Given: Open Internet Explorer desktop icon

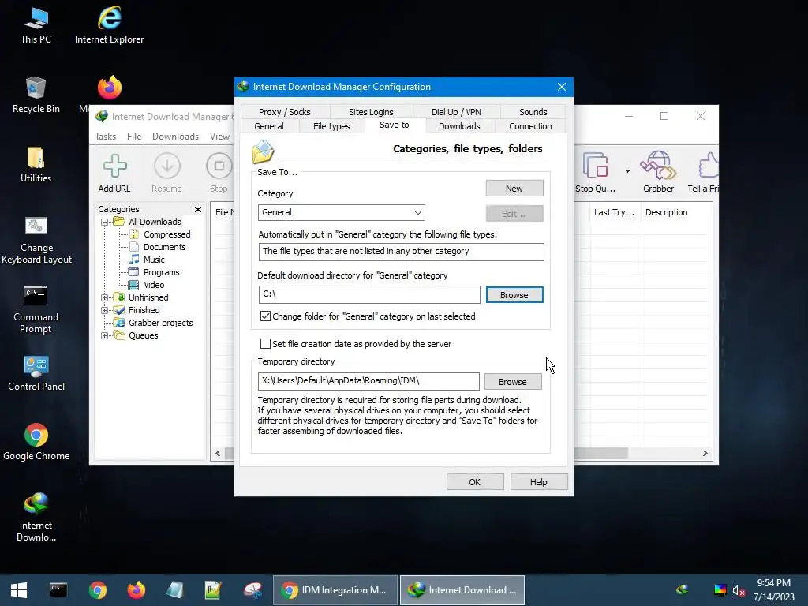Looking at the screenshot, I should (109, 25).
